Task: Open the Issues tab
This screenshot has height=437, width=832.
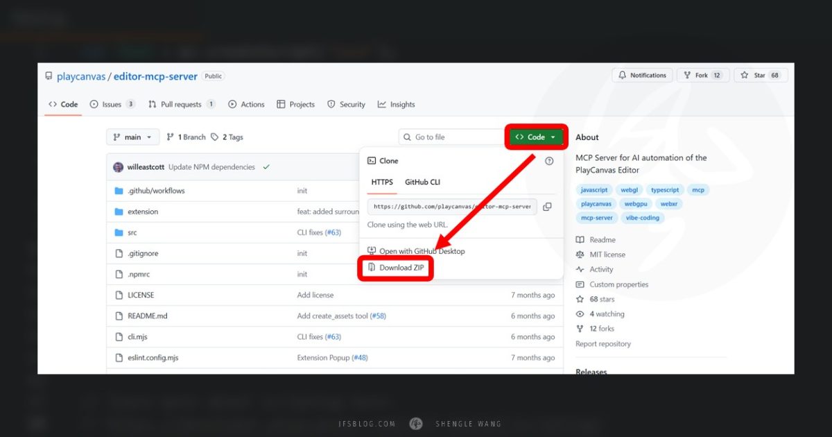Action: 112,105
